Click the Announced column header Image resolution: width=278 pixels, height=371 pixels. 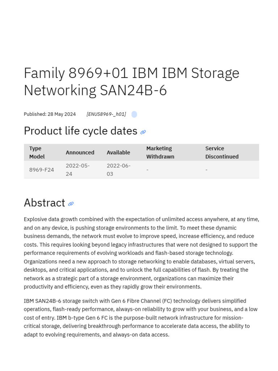click(80, 153)
